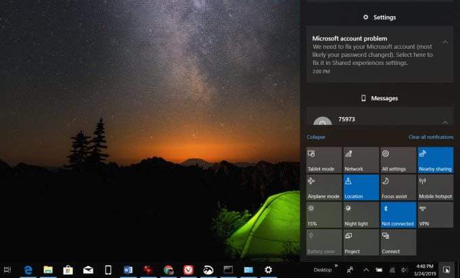Open the Wi-Fi network tray icon

392,270
